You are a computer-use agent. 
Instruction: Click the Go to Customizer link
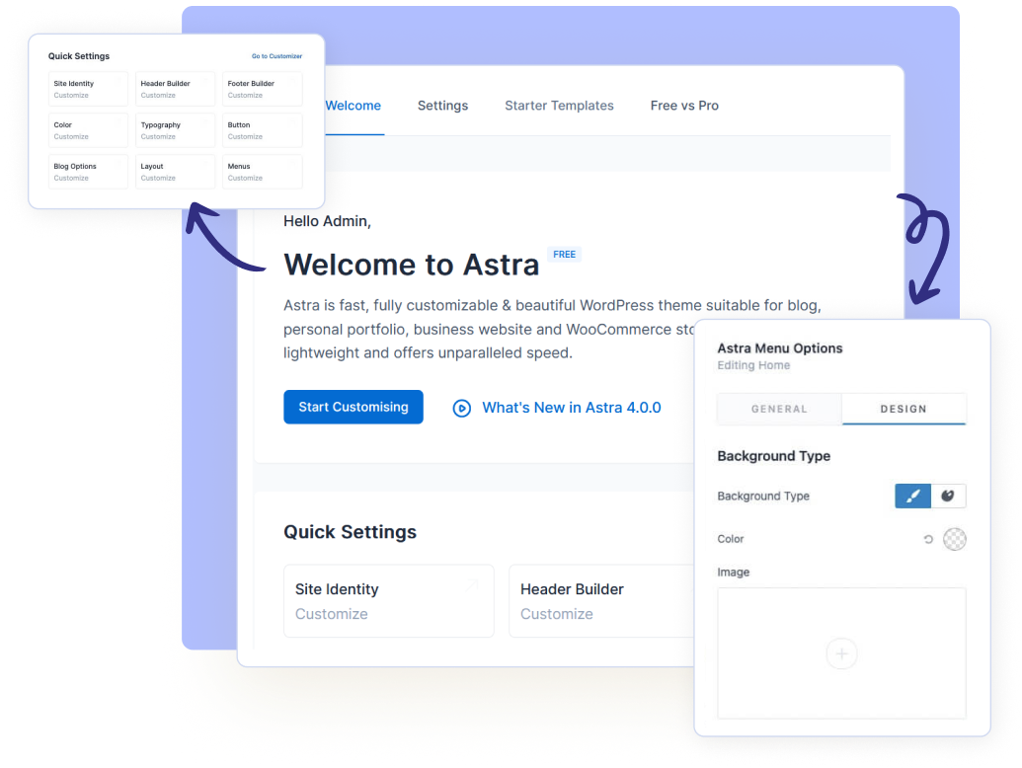point(277,56)
